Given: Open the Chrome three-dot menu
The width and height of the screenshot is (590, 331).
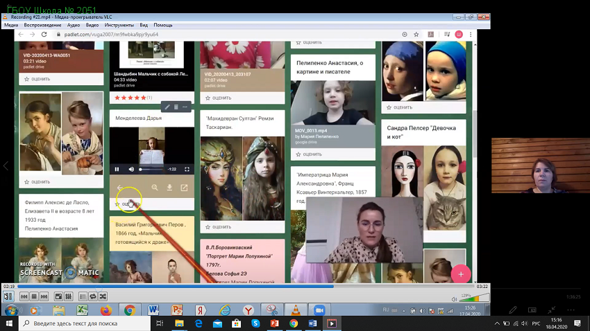Looking at the screenshot, I should [x=471, y=35].
